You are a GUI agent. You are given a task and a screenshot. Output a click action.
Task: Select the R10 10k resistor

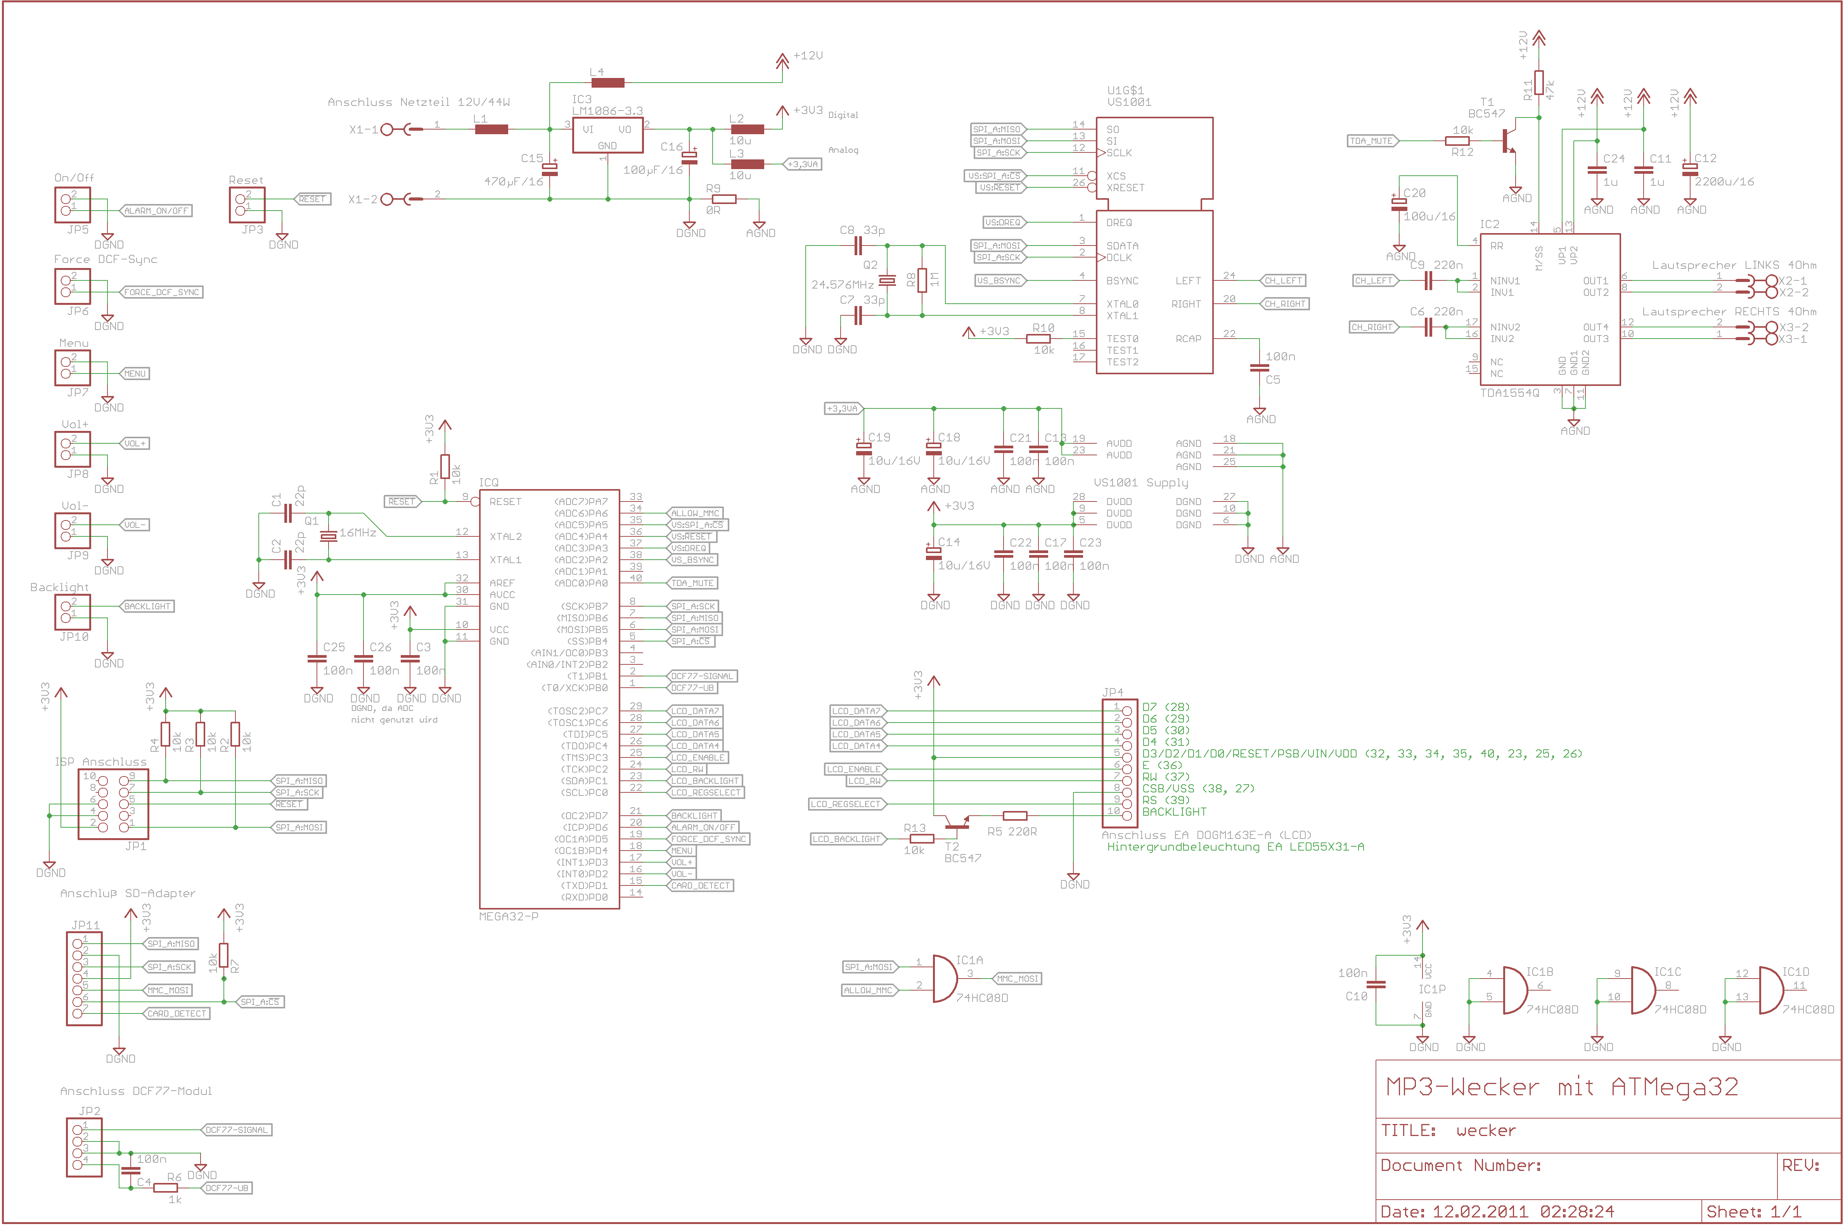[1038, 339]
